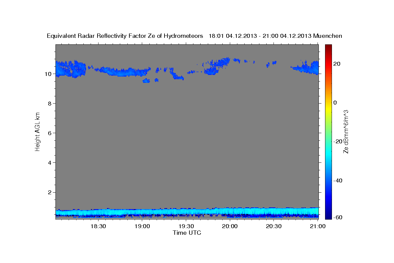Click the 18:30 time tick label
This screenshot has width=394, height=263.
[98, 226]
